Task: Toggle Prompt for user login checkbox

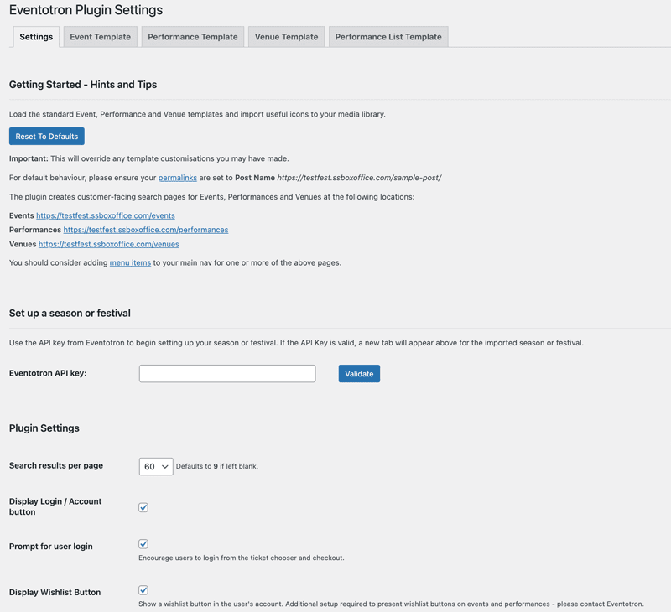Action: click(x=143, y=544)
